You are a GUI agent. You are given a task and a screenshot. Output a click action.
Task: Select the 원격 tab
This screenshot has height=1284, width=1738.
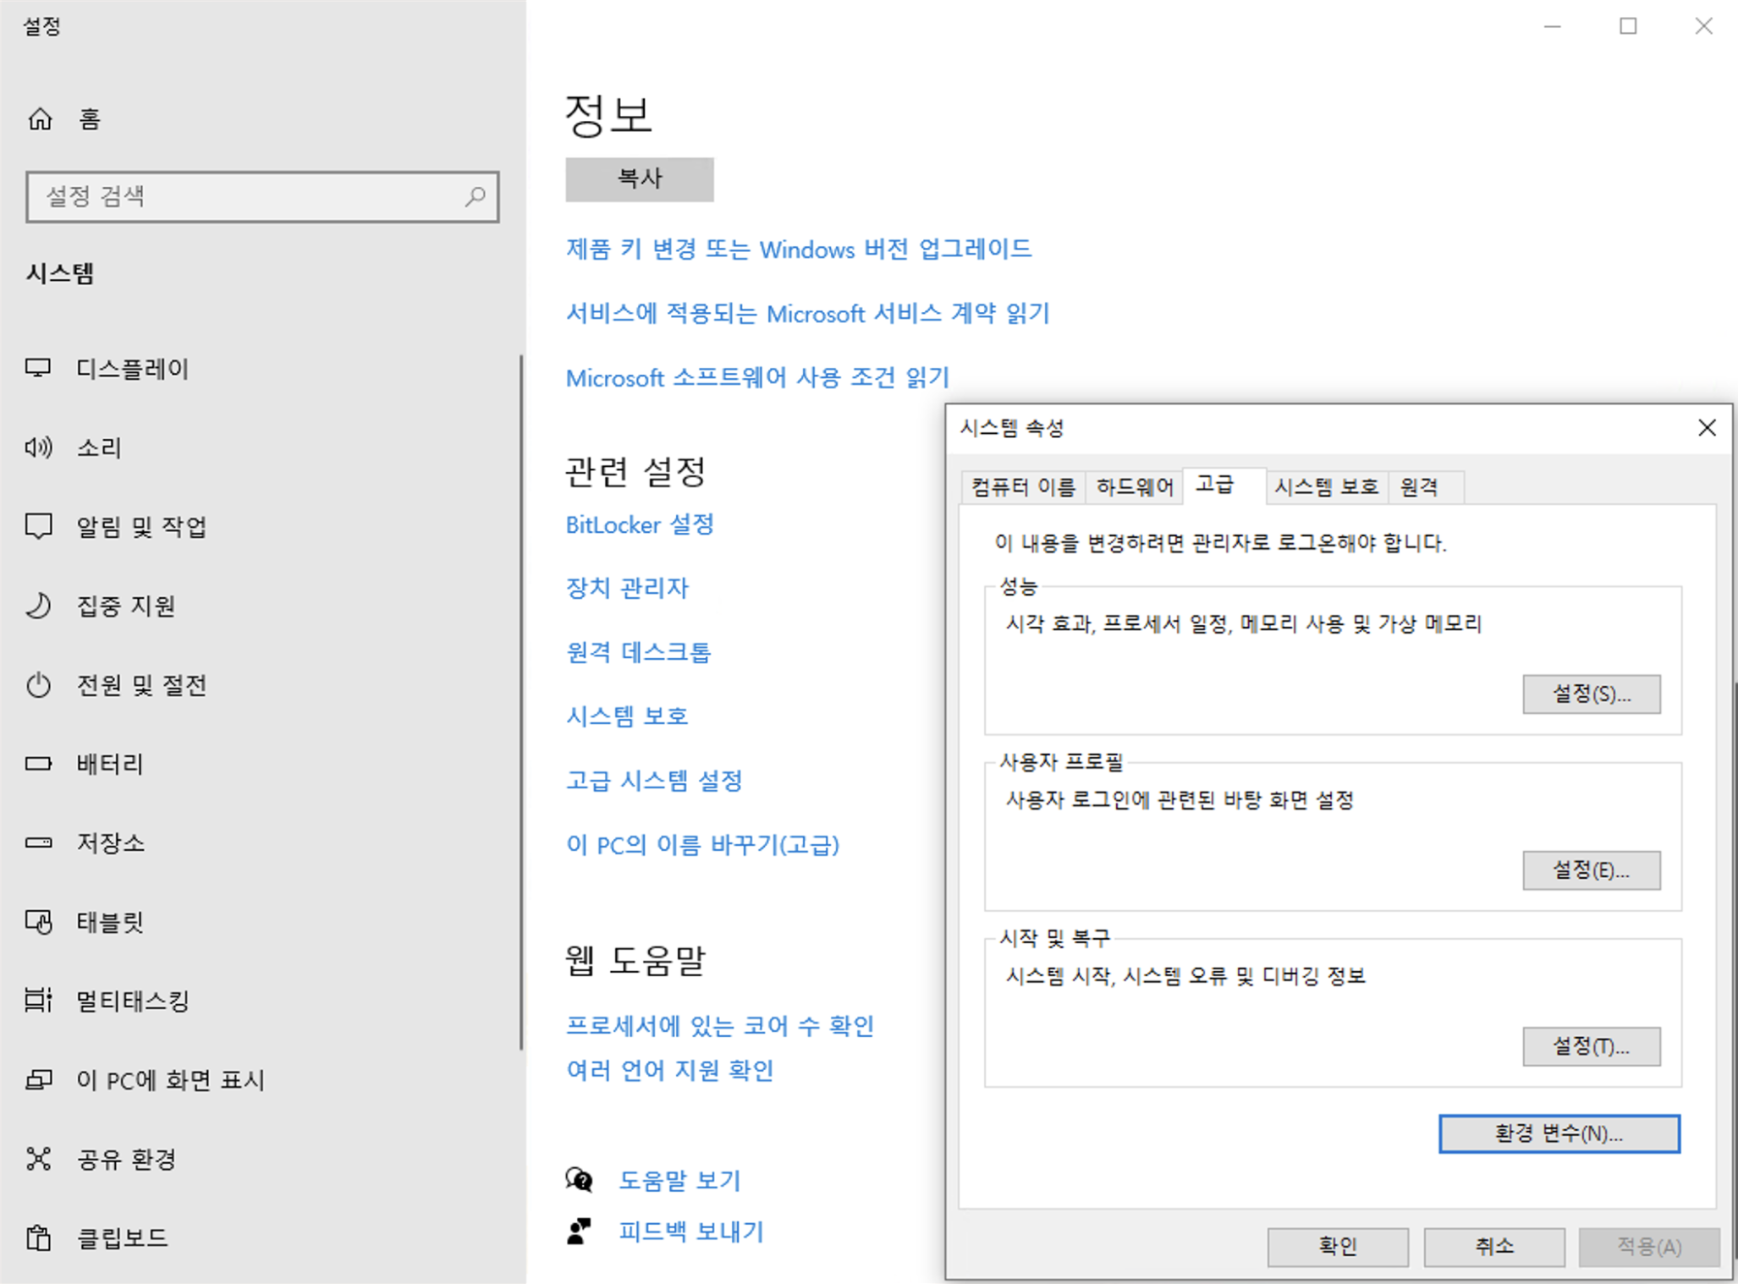(1419, 487)
